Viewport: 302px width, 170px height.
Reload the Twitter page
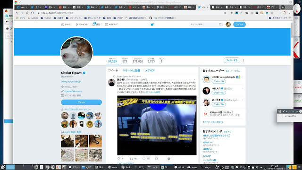click(27, 13)
